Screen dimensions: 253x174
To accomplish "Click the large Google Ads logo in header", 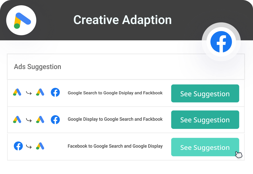I will click(21, 20).
